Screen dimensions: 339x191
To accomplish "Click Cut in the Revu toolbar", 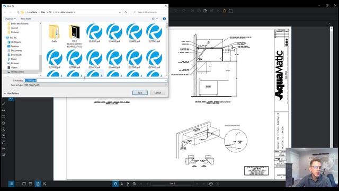I will 192,11.
